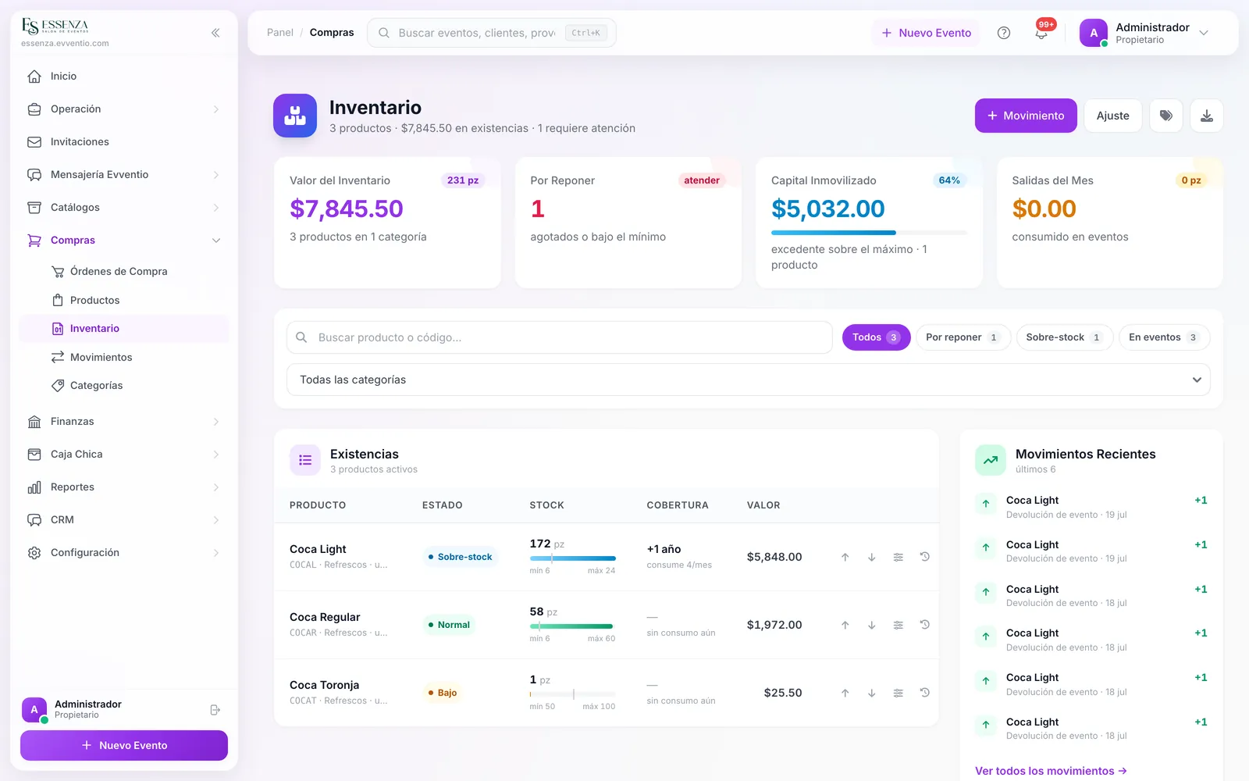Open Invitaciones in sidebar

(x=124, y=142)
